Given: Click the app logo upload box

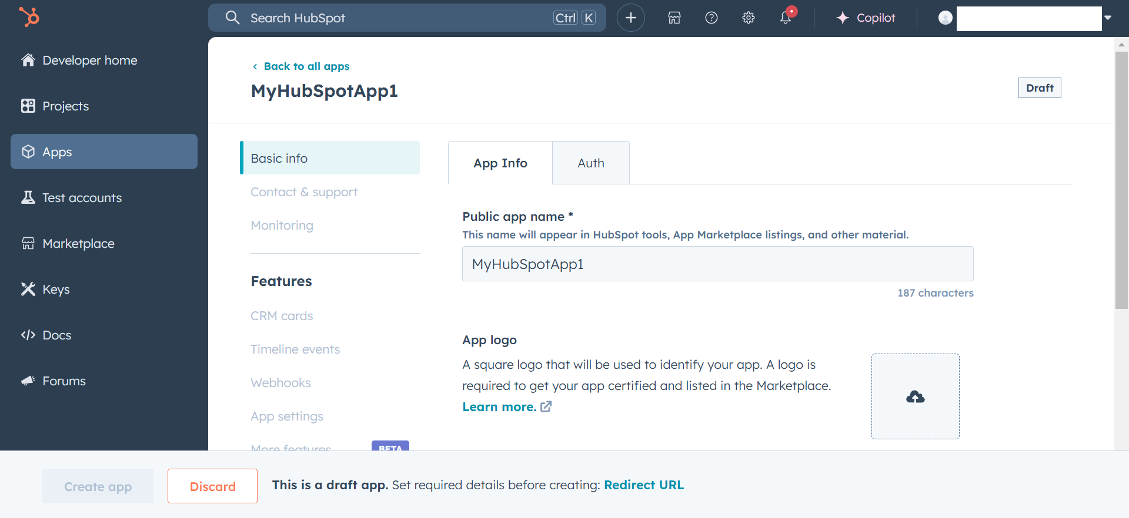Looking at the screenshot, I should pyautogui.click(x=916, y=396).
